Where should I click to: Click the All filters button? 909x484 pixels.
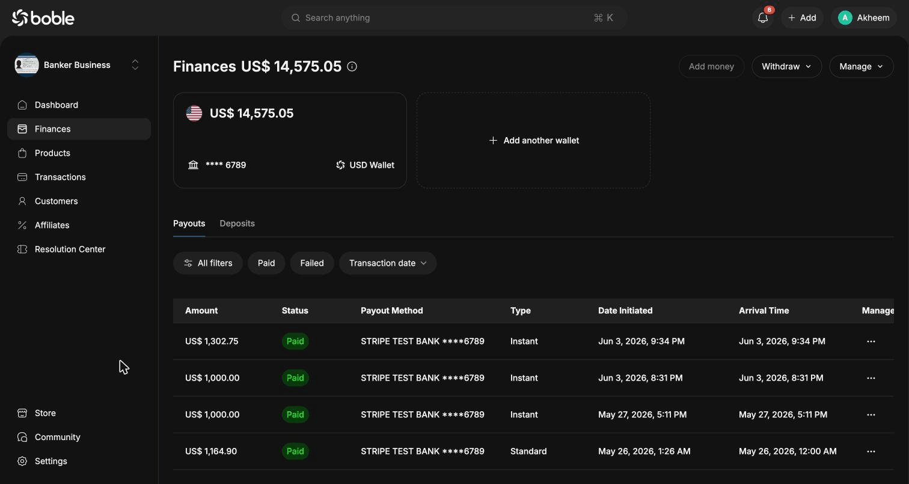[208, 263]
